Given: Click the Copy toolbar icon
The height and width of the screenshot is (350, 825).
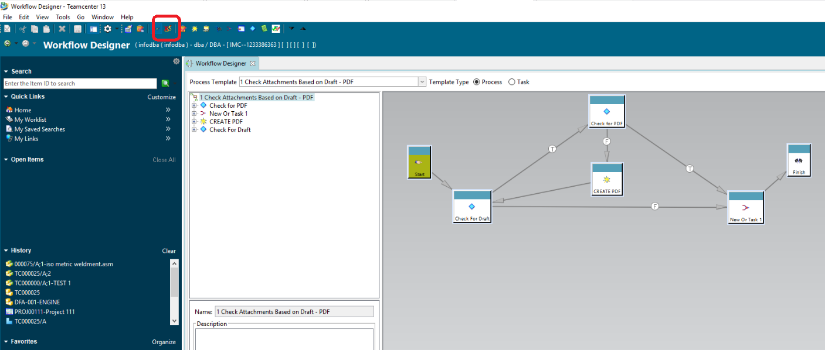Looking at the screenshot, I should [35, 28].
